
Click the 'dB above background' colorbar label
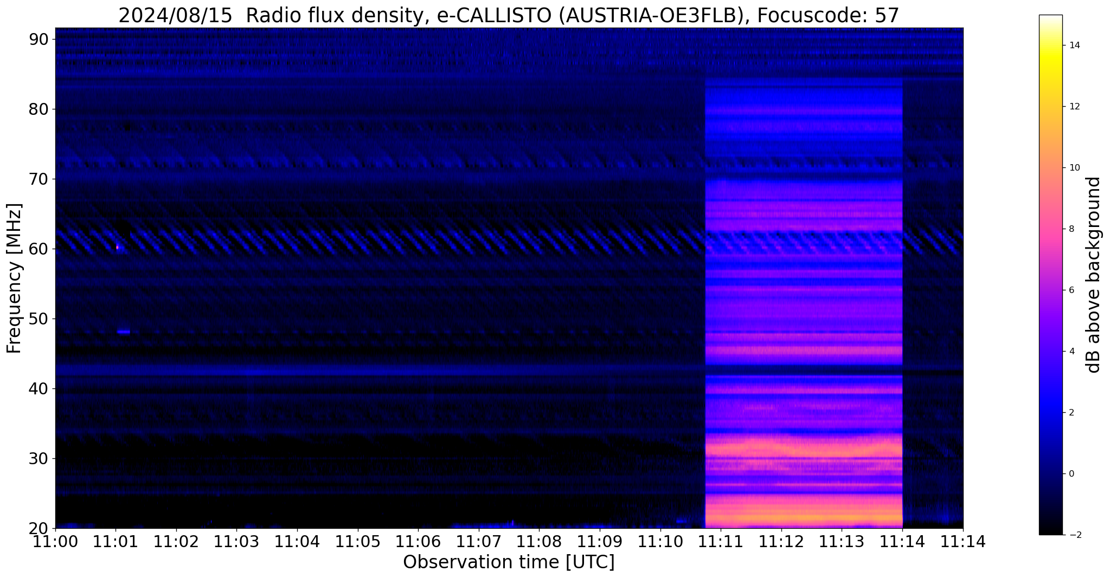[1094, 275]
